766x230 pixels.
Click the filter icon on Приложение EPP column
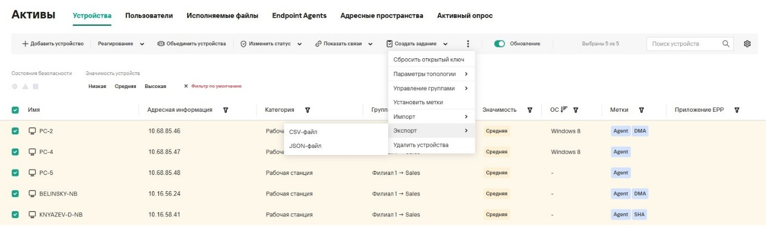(736, 110)
